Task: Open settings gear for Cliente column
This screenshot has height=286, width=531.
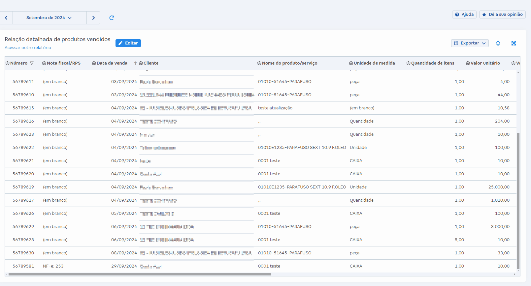Action: coord(141,63)
